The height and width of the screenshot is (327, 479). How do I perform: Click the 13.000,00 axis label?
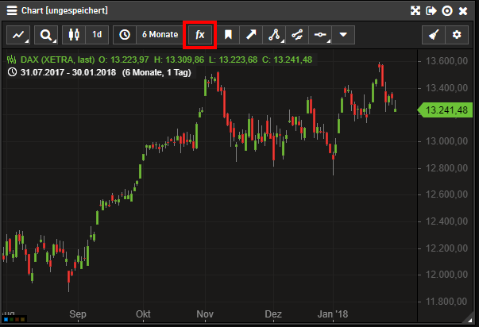click(446, 141)
